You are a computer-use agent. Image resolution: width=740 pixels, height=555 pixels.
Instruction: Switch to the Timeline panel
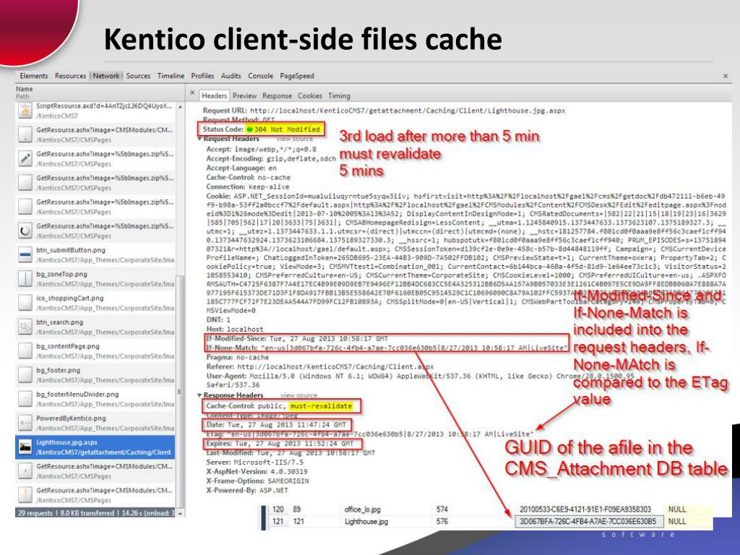click(x=171, y=76)
